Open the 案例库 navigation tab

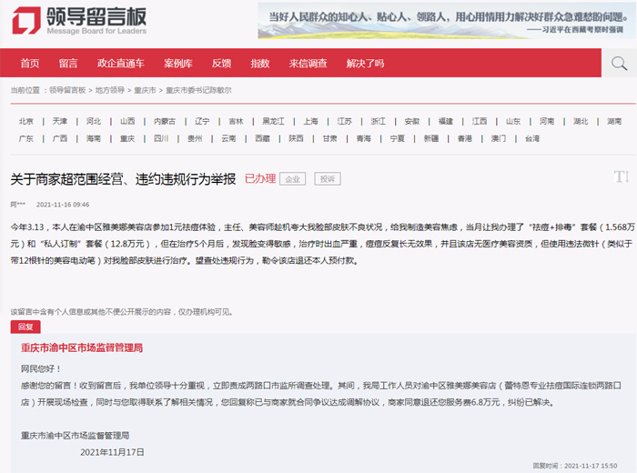click(177, 63)
